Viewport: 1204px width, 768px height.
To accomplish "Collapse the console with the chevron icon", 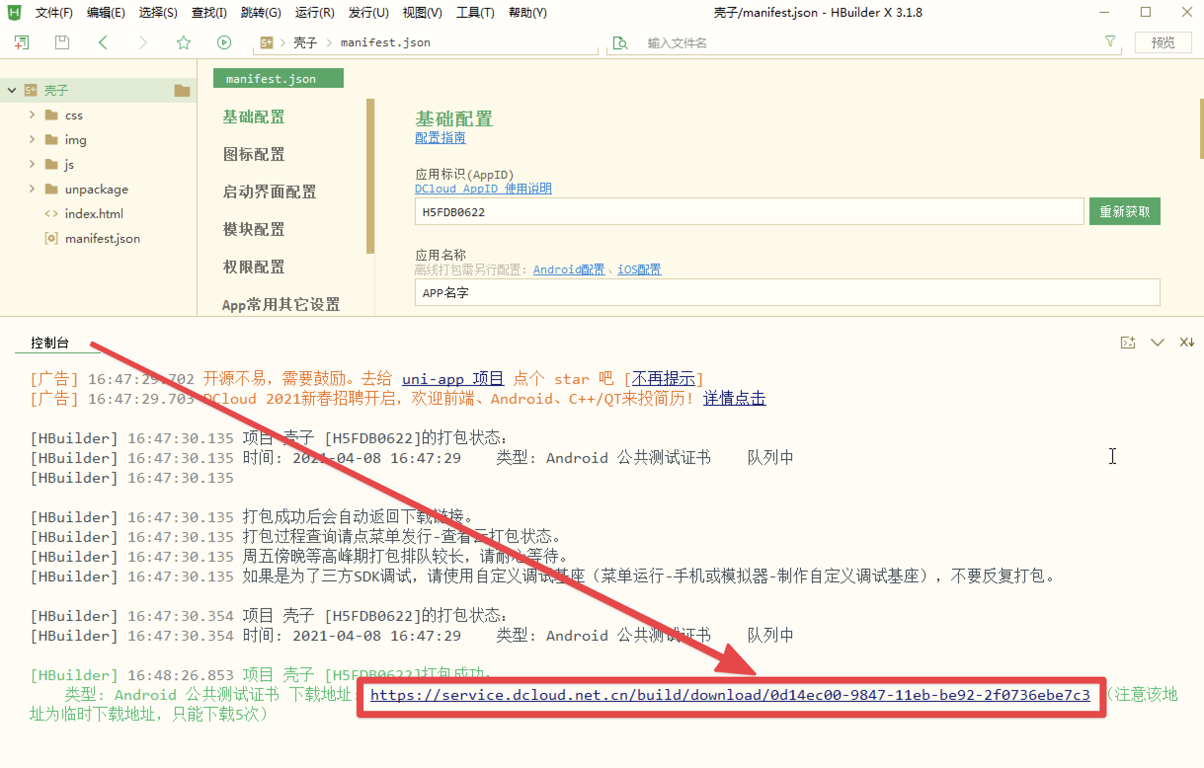I will [1157, 342].
